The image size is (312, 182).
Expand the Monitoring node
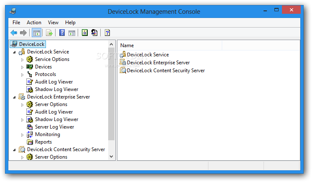(22, 135)
